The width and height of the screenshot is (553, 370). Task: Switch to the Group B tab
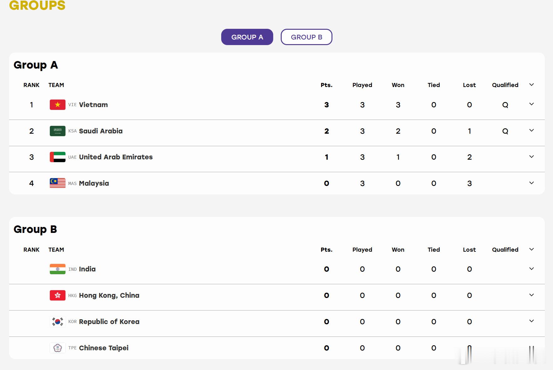[x=306, y=37]
